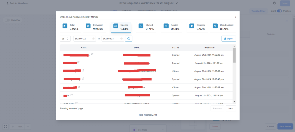This screenshot has width=295, height=132.
Task: Zoom out the workflow canvas
Action: click(x=27, y=127)
